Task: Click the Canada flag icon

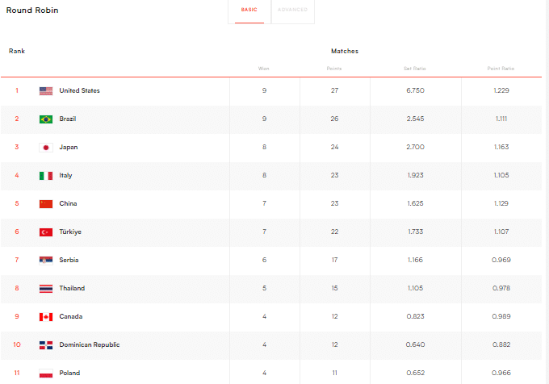Action: click(x=46, y=317)
